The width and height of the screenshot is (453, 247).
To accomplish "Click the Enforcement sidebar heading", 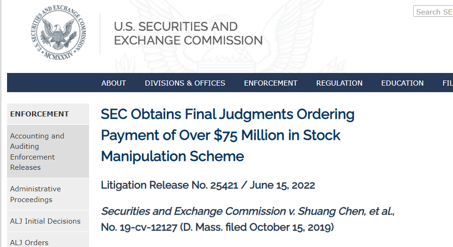I will (39, 114).
